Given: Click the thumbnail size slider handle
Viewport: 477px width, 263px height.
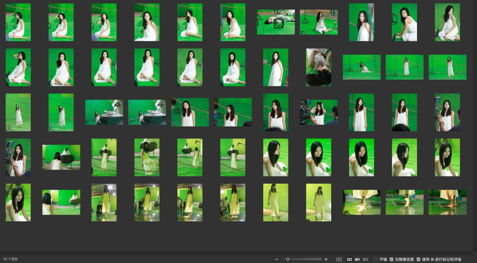Looking at the screenshot, I should (x=288, y=259).
